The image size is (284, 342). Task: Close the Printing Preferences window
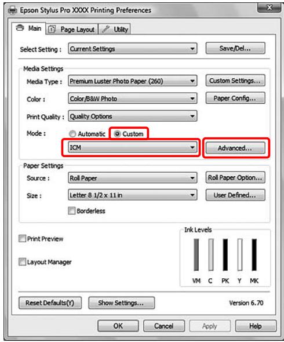(269, 8)
